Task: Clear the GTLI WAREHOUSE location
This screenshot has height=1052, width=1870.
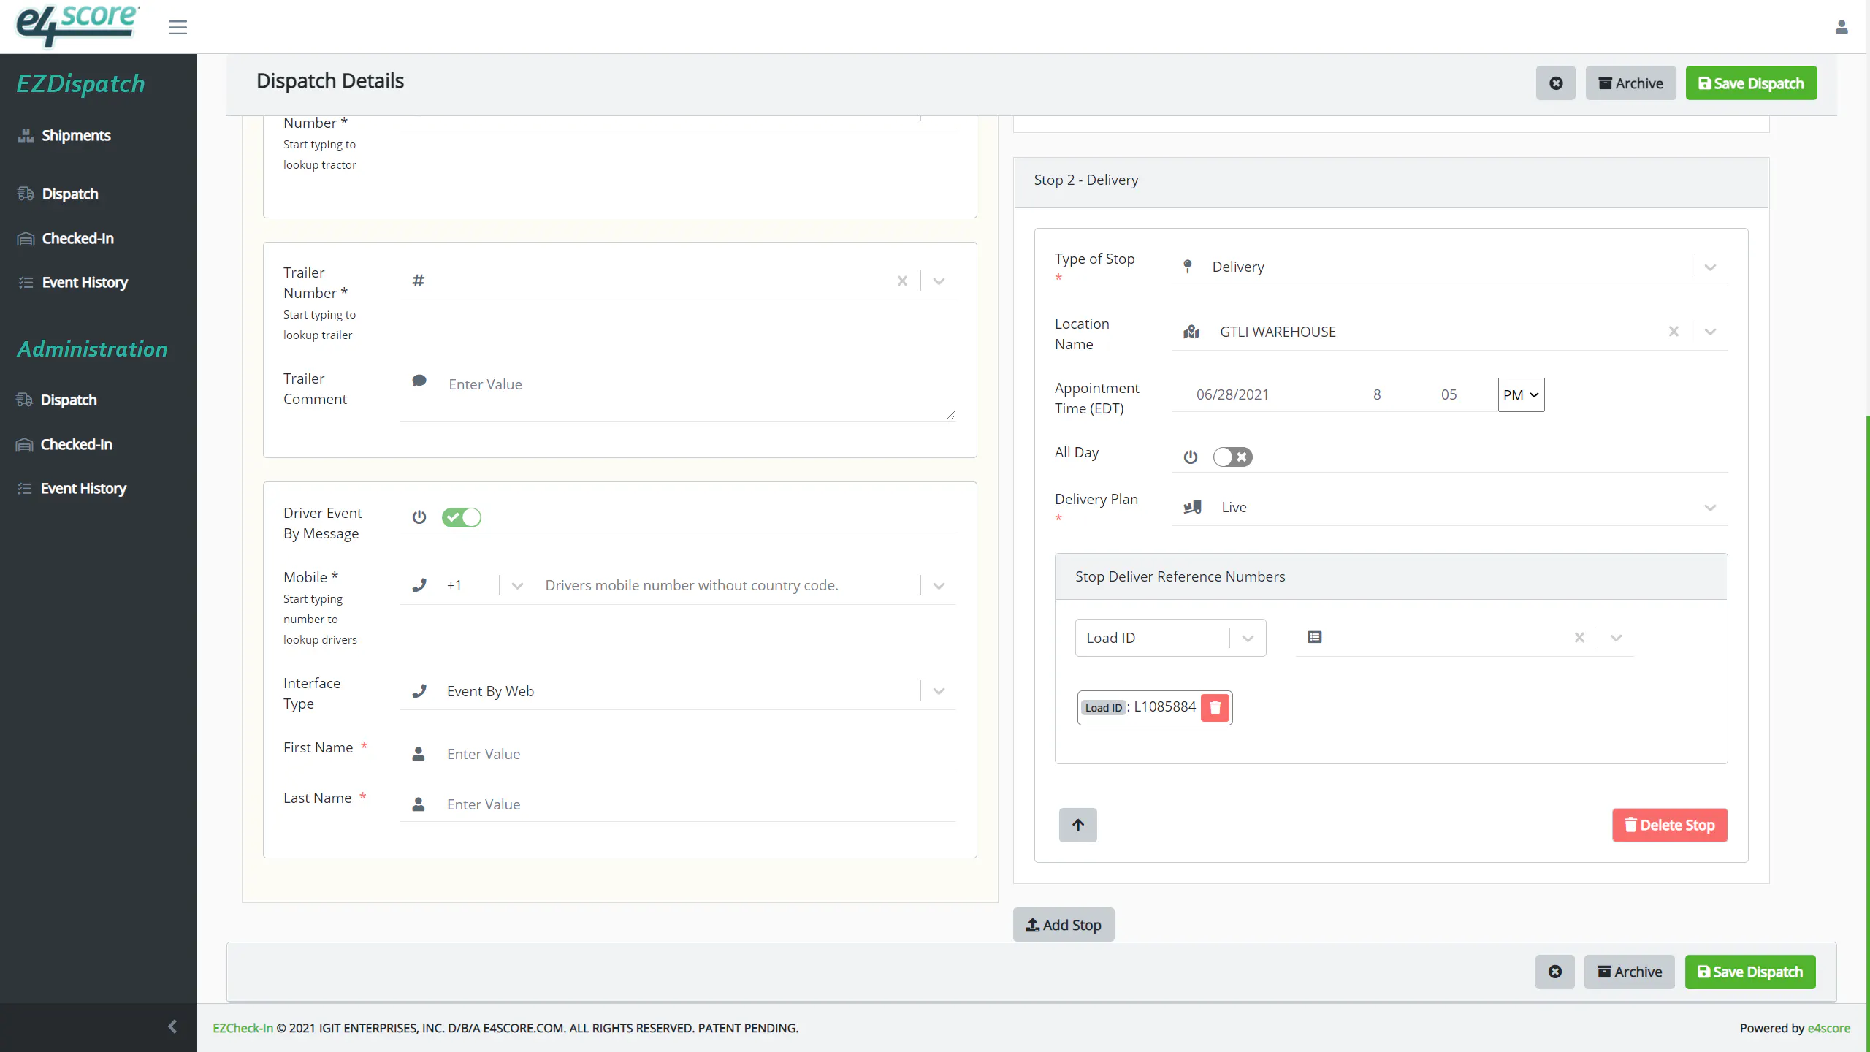Action: tap(1674, 332)
